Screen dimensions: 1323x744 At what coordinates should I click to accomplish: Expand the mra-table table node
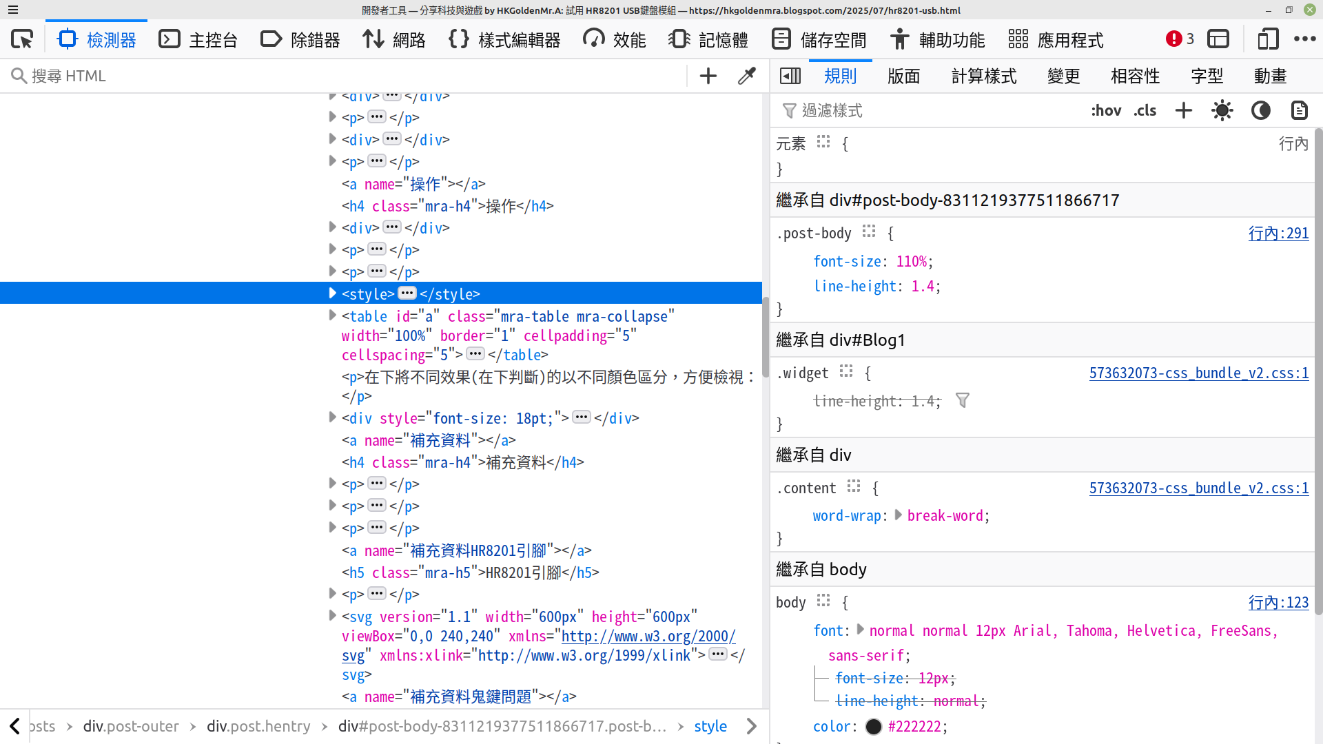(333, 316)
